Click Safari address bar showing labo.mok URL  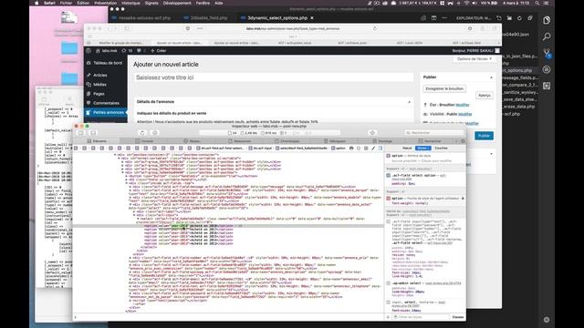point(292,28)
